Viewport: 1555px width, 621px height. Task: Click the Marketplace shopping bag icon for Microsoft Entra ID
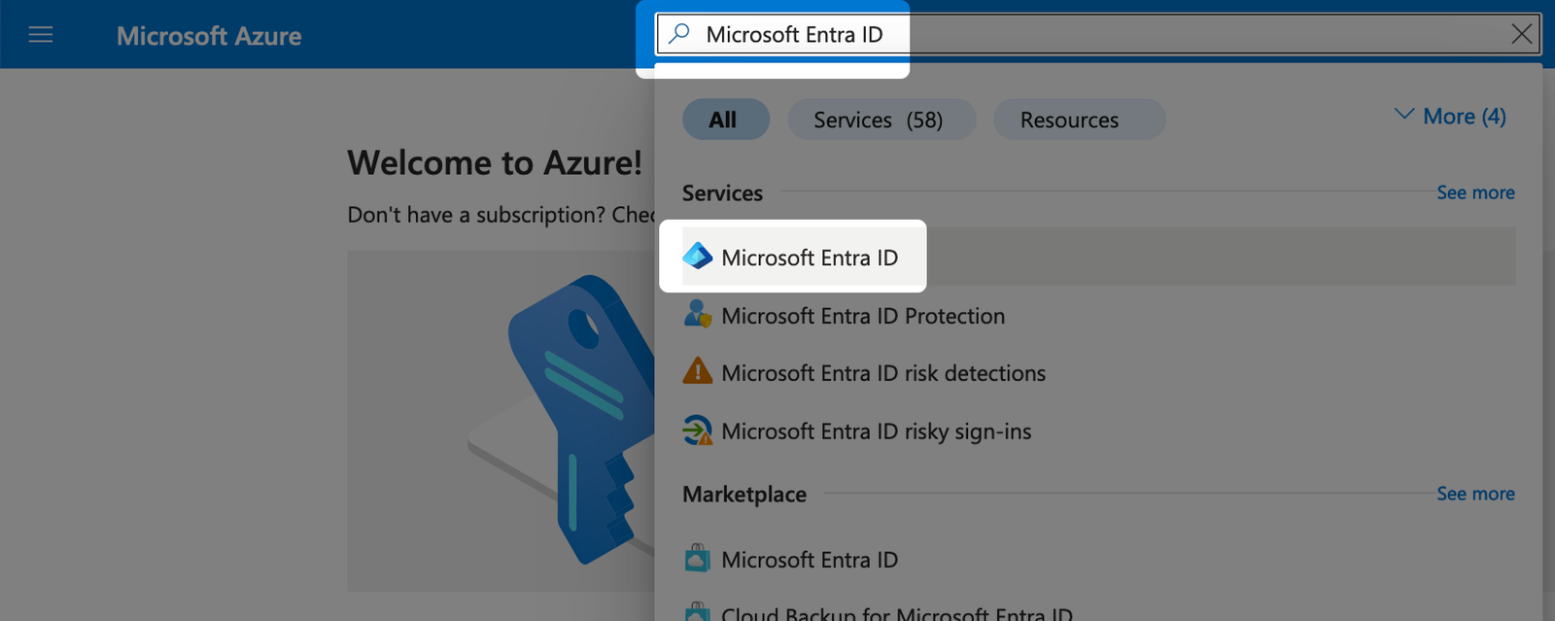tap(698, 559)
